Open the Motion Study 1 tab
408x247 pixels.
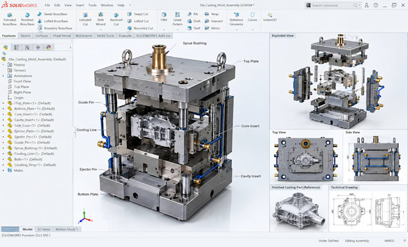click(x=67, y=230)
